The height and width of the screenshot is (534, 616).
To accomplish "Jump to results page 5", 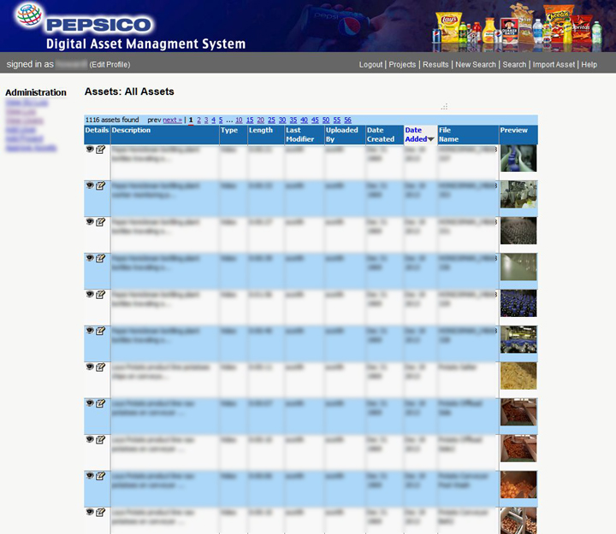I will (x=221, y=120).
